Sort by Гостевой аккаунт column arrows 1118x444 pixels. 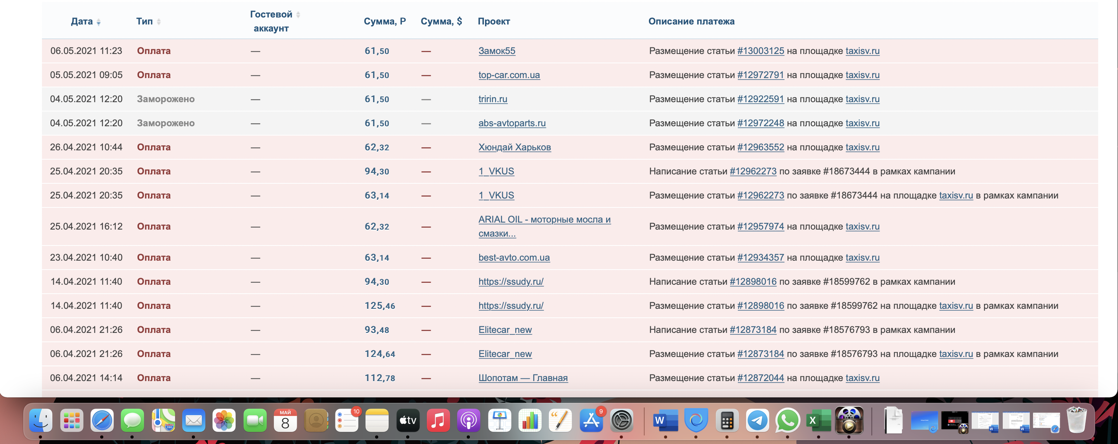[x=298, y=15]
